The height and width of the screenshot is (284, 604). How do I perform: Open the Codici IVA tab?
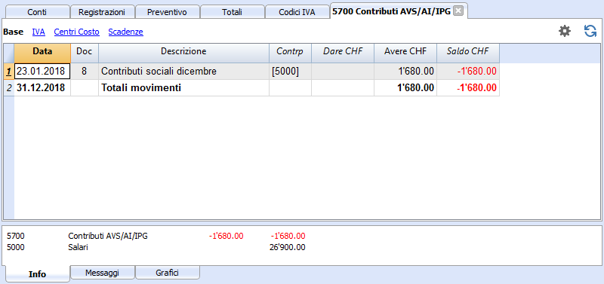pyautogui.click(x=297, y=12)
